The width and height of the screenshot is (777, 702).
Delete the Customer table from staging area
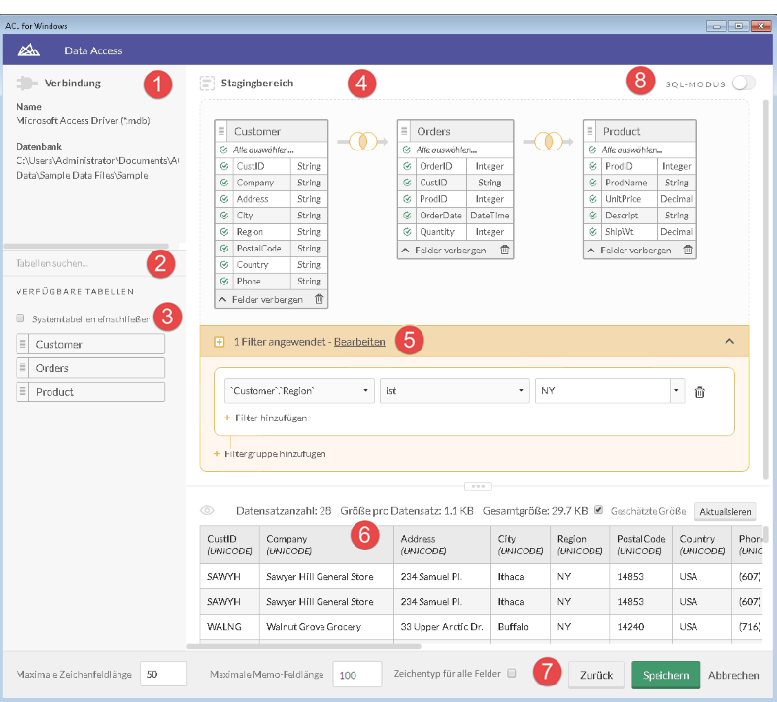(319, 300)
